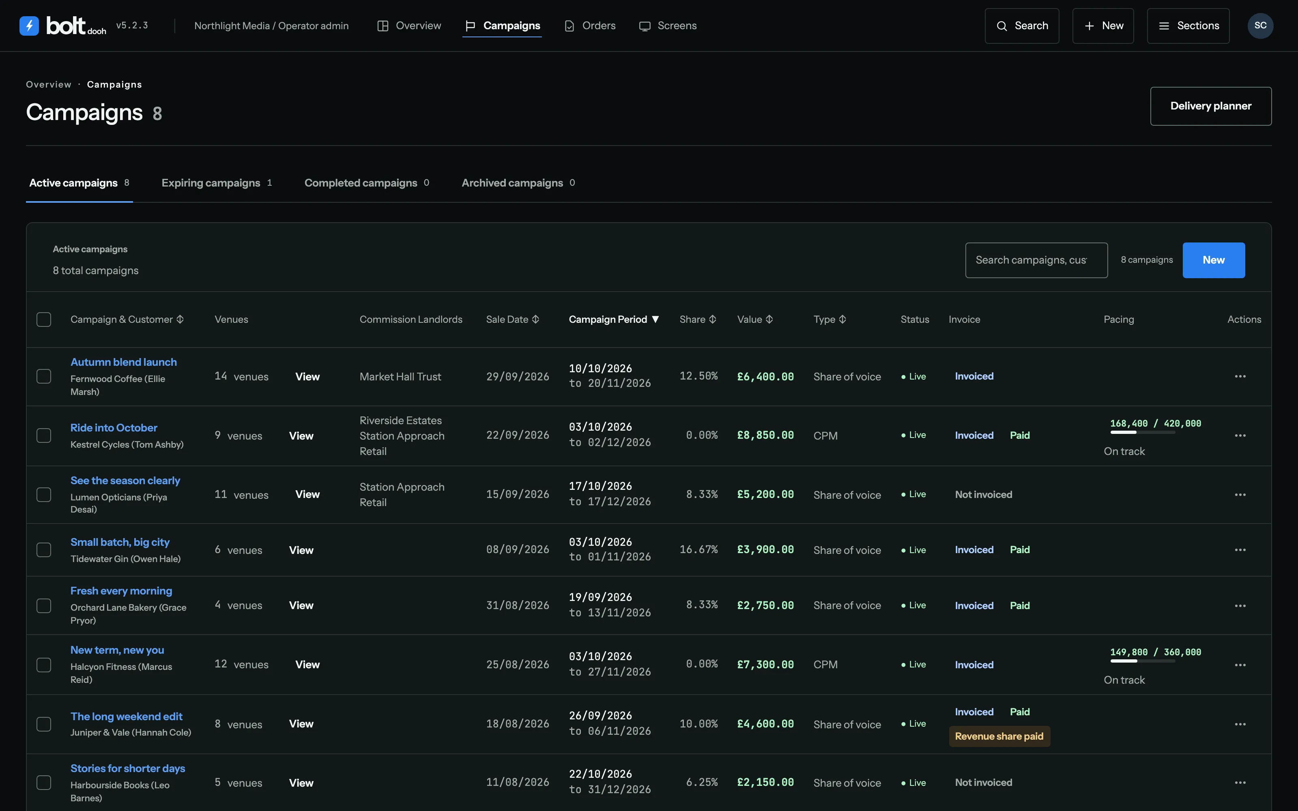
Task: Check the See the season clearly checkbox
Action: [x=44, y=495]
